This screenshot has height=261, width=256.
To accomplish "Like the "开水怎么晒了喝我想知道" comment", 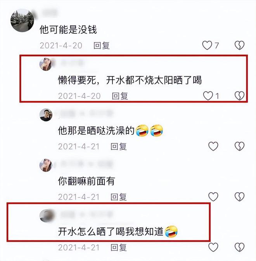I will click(x=213, y=247).
